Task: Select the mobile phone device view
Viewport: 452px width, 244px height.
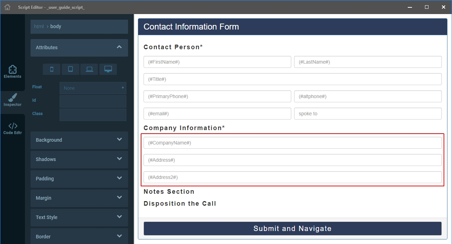Action: 52,69
